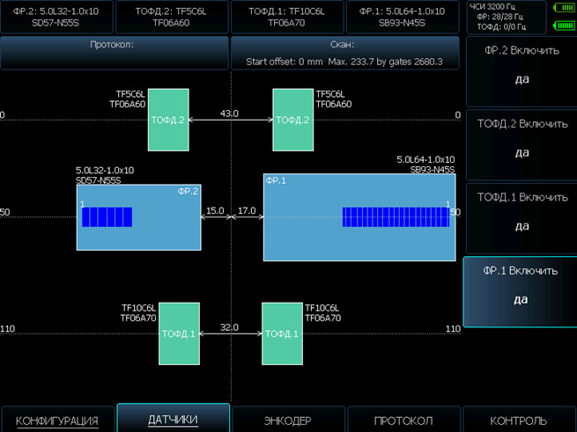This screenshot has width=577, height=432.
Task: Select the left ТОФД.1 probe block
Action: pyautogui.click(x=179, y=333)
